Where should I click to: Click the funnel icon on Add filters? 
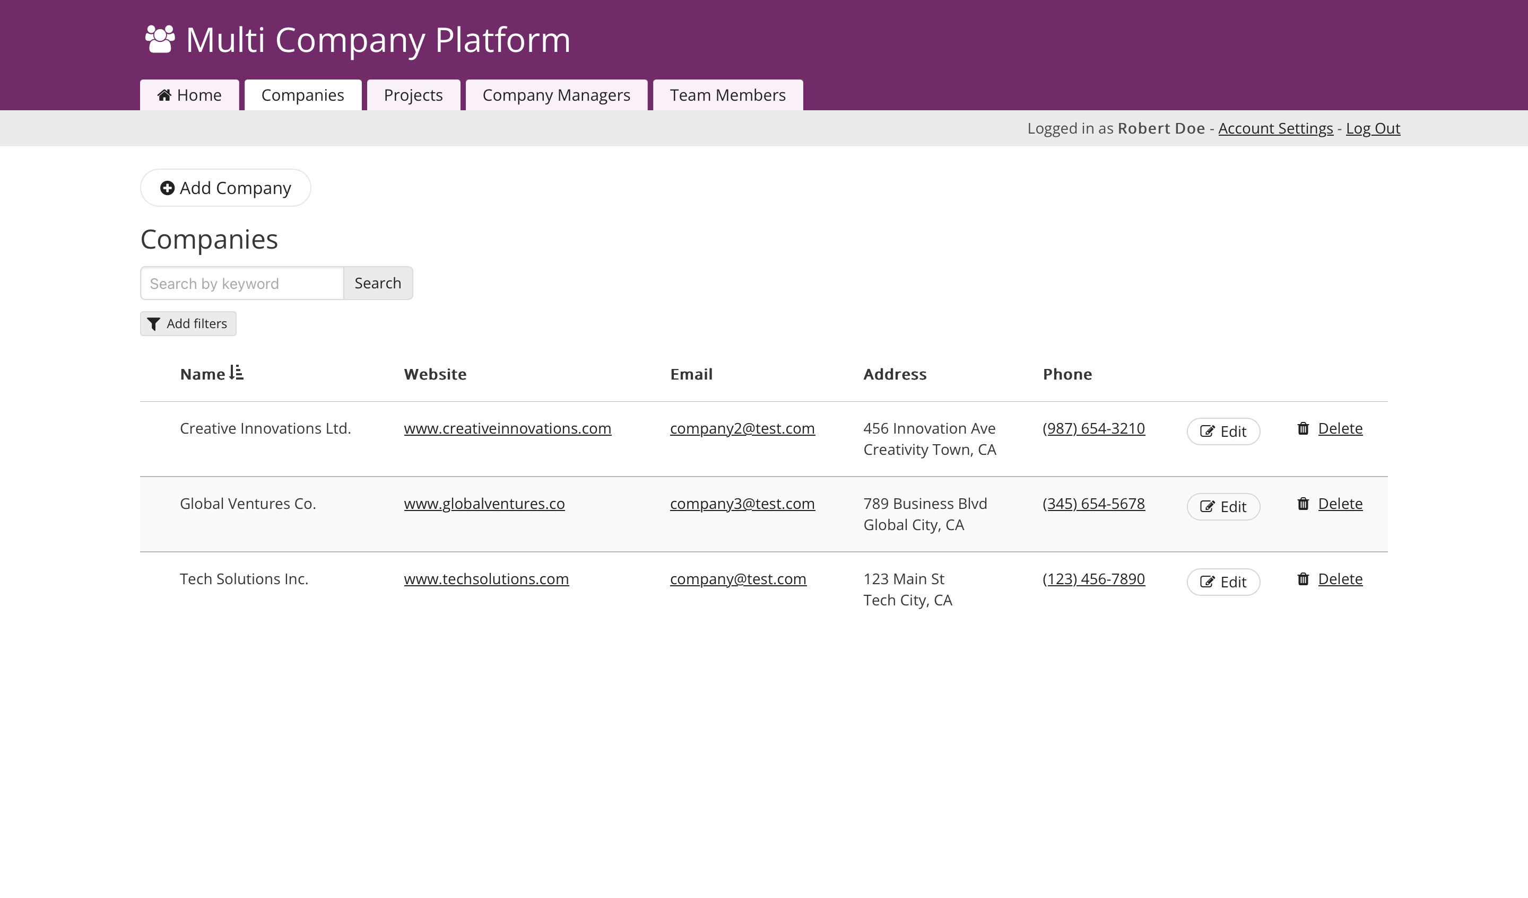pyautogui.click(x=154, y=324)
